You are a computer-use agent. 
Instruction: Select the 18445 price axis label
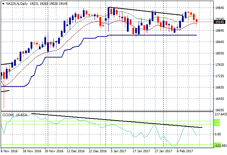pos(220,42)
